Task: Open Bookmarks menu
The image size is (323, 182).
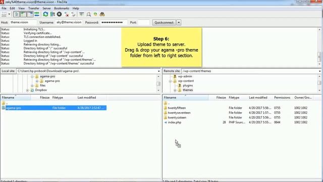Action: (x=62, y=8)
